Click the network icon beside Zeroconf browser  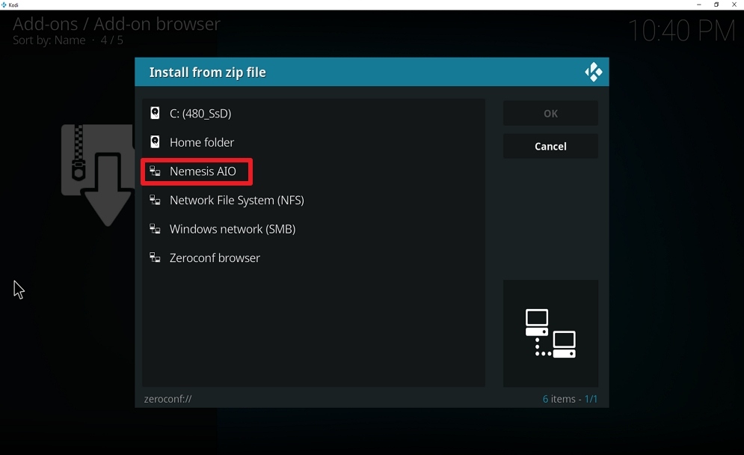click(155, 258)
